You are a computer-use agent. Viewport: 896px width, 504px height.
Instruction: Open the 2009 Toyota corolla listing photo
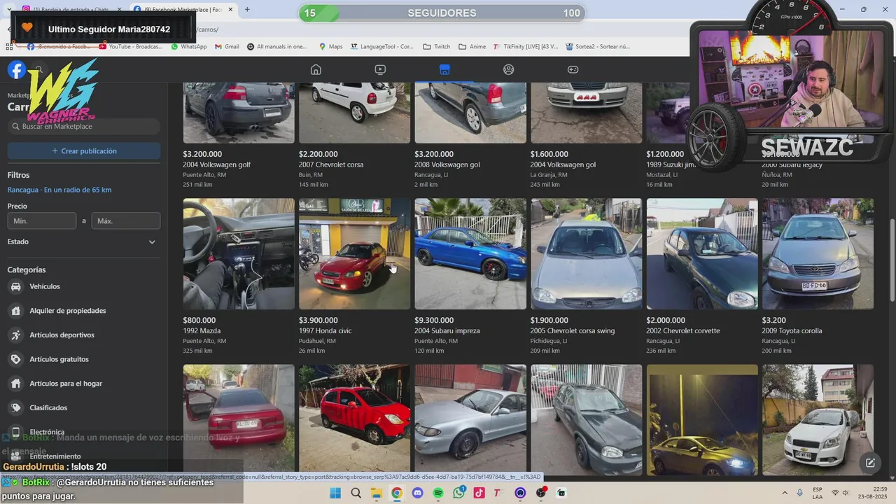[818, 254]
